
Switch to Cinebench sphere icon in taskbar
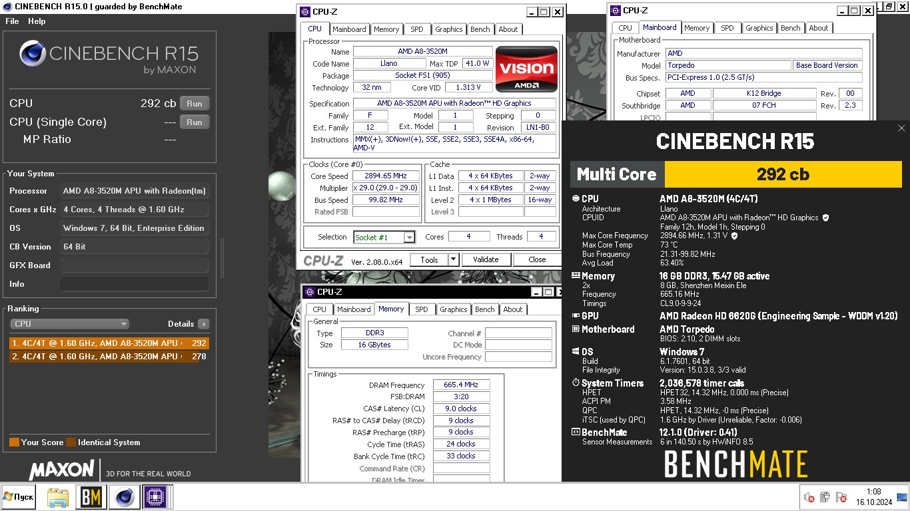tap(124, 497)
